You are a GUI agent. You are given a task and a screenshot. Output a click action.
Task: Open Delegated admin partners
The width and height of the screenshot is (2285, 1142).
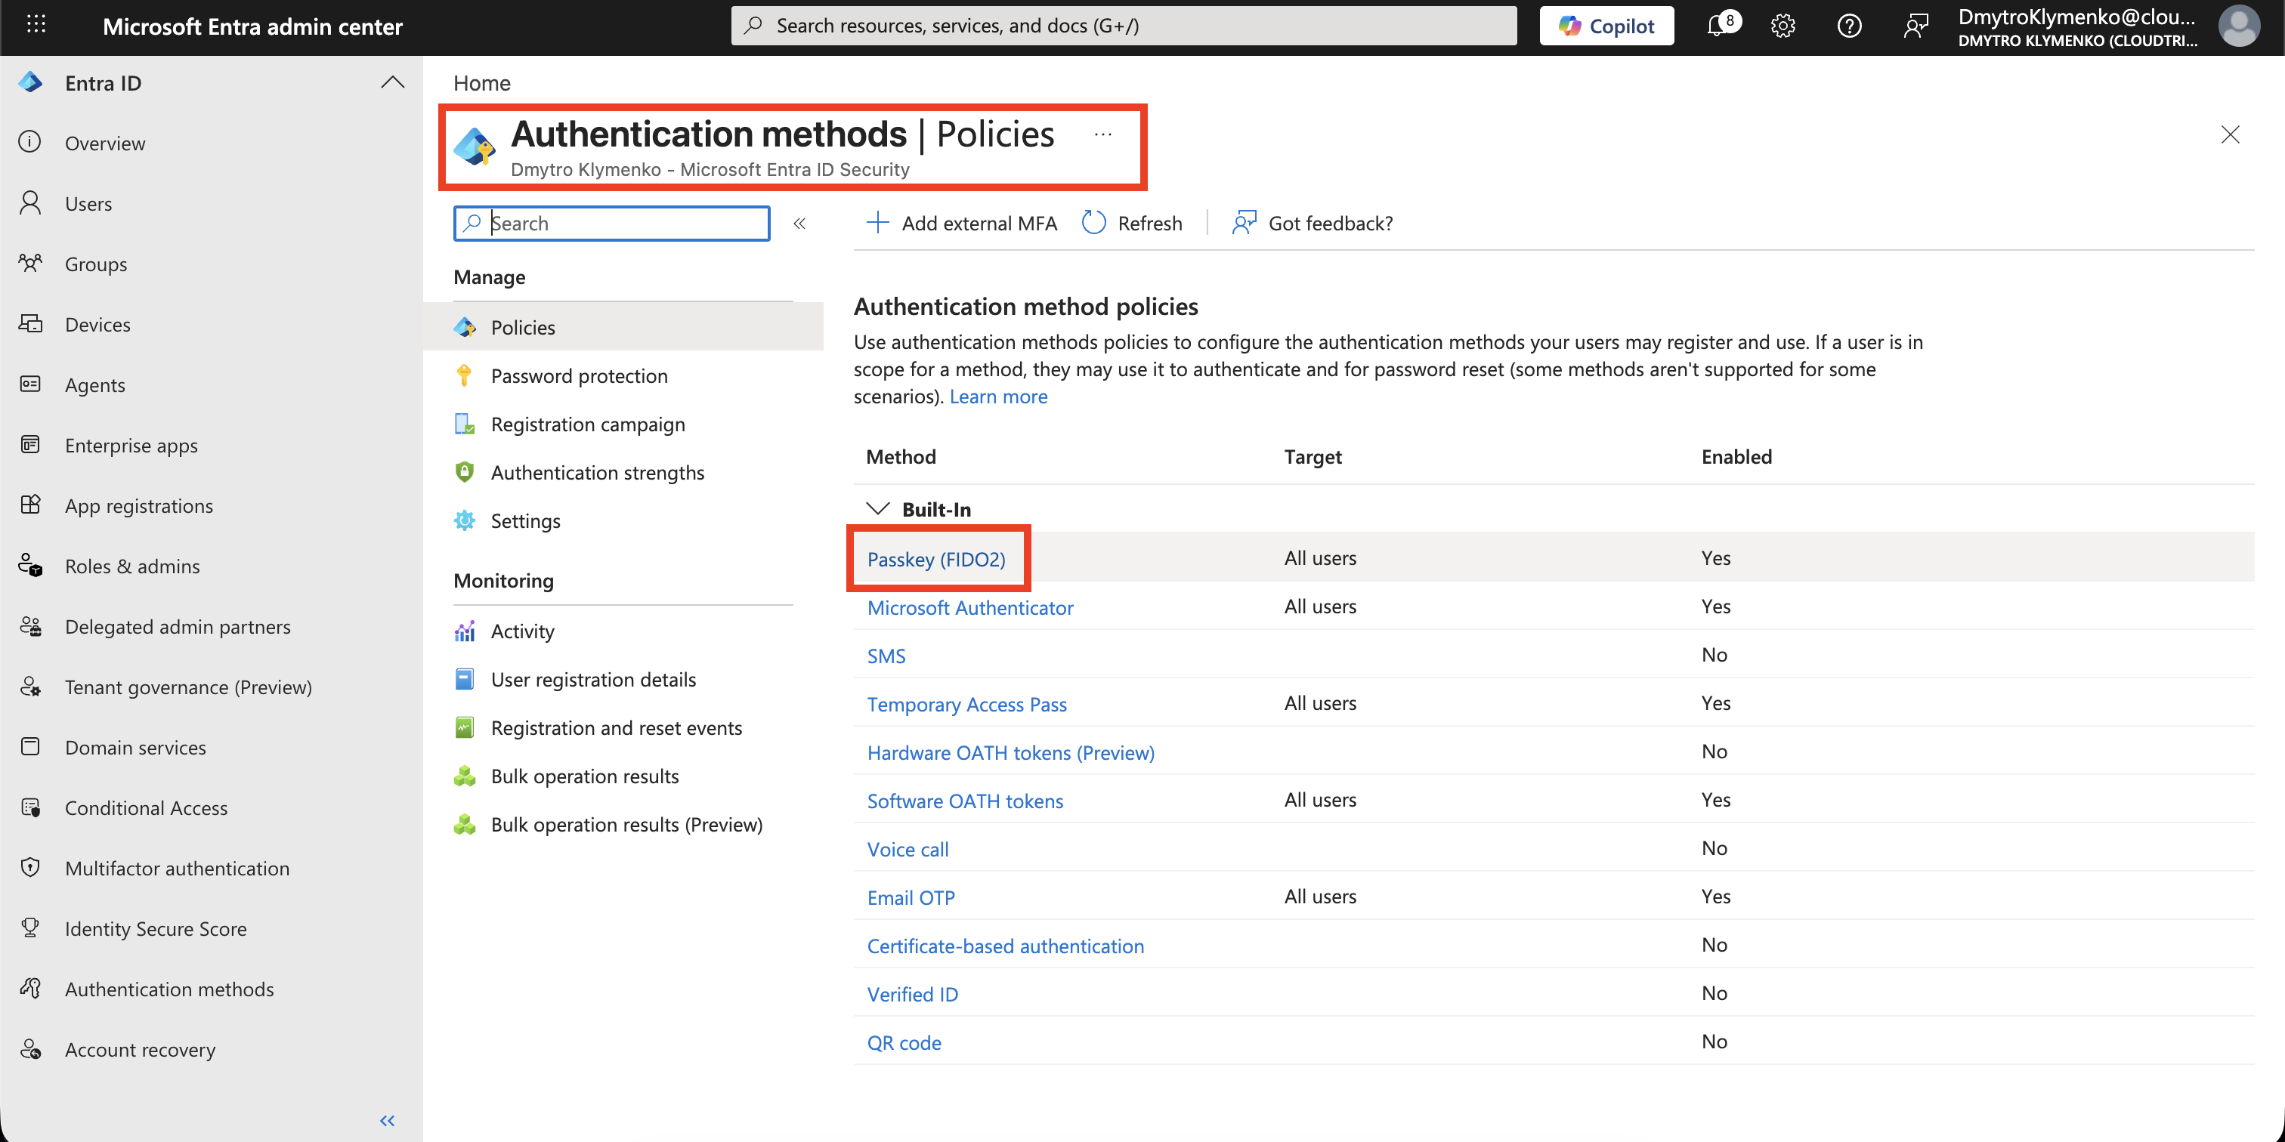[x=178, y=626]
